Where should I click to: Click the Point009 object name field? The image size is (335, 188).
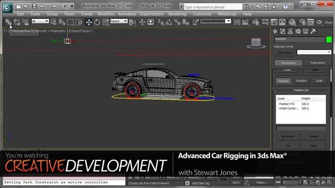coord(299,39)
